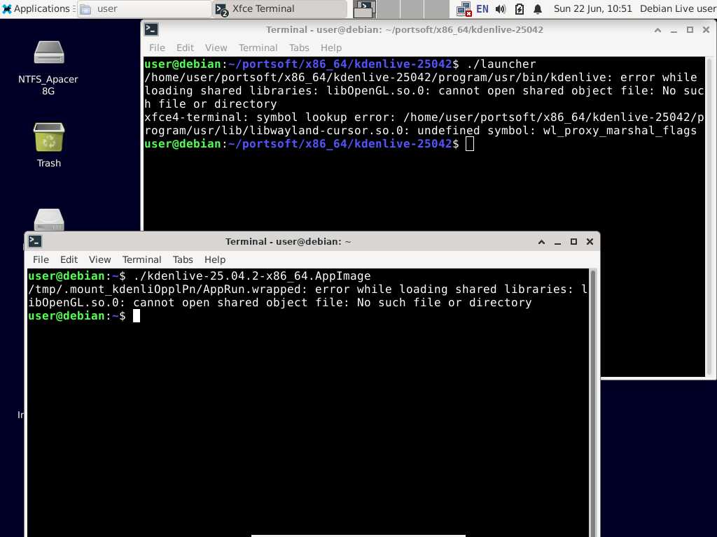
Task: Switch to the 'user' file manager taskbar button
Action: pos(144,8)
